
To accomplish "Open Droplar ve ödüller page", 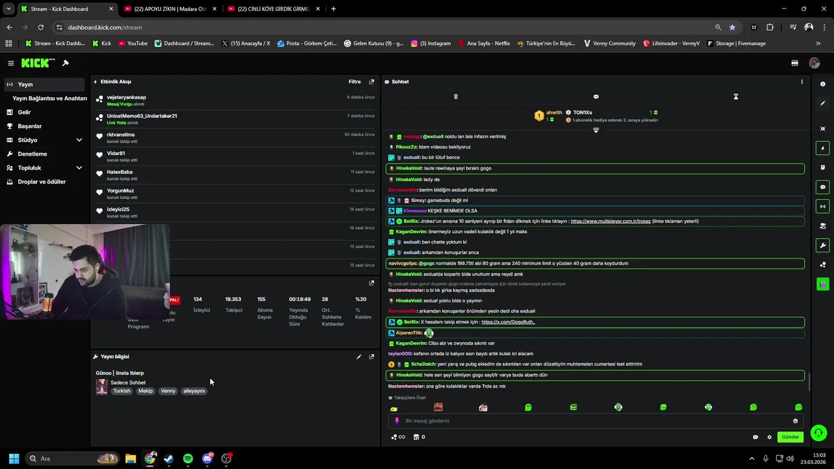I will [x=42, y=182].
